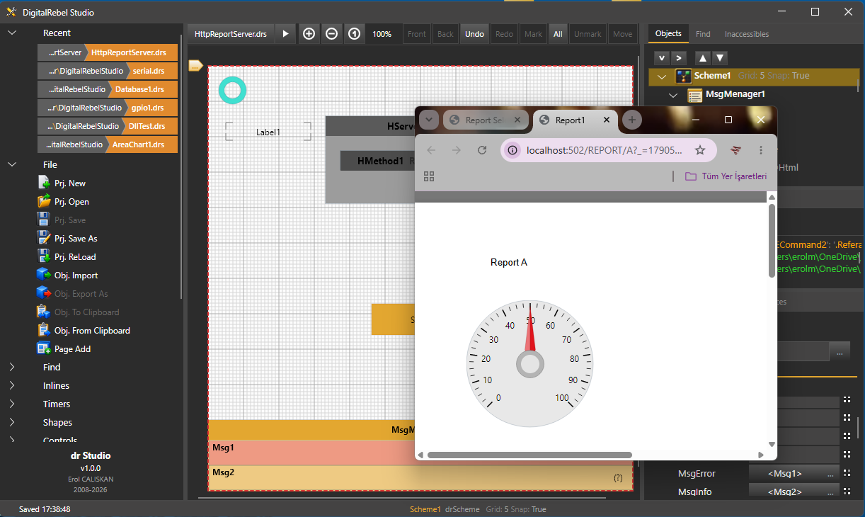This screenshot has width=865, height=517.
Task: Select the Report1 browser tab
Action: point(575,120)
